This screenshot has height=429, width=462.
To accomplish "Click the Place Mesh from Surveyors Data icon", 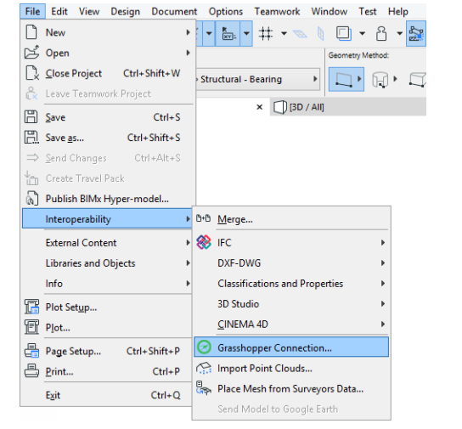I will tap(204, 388).
